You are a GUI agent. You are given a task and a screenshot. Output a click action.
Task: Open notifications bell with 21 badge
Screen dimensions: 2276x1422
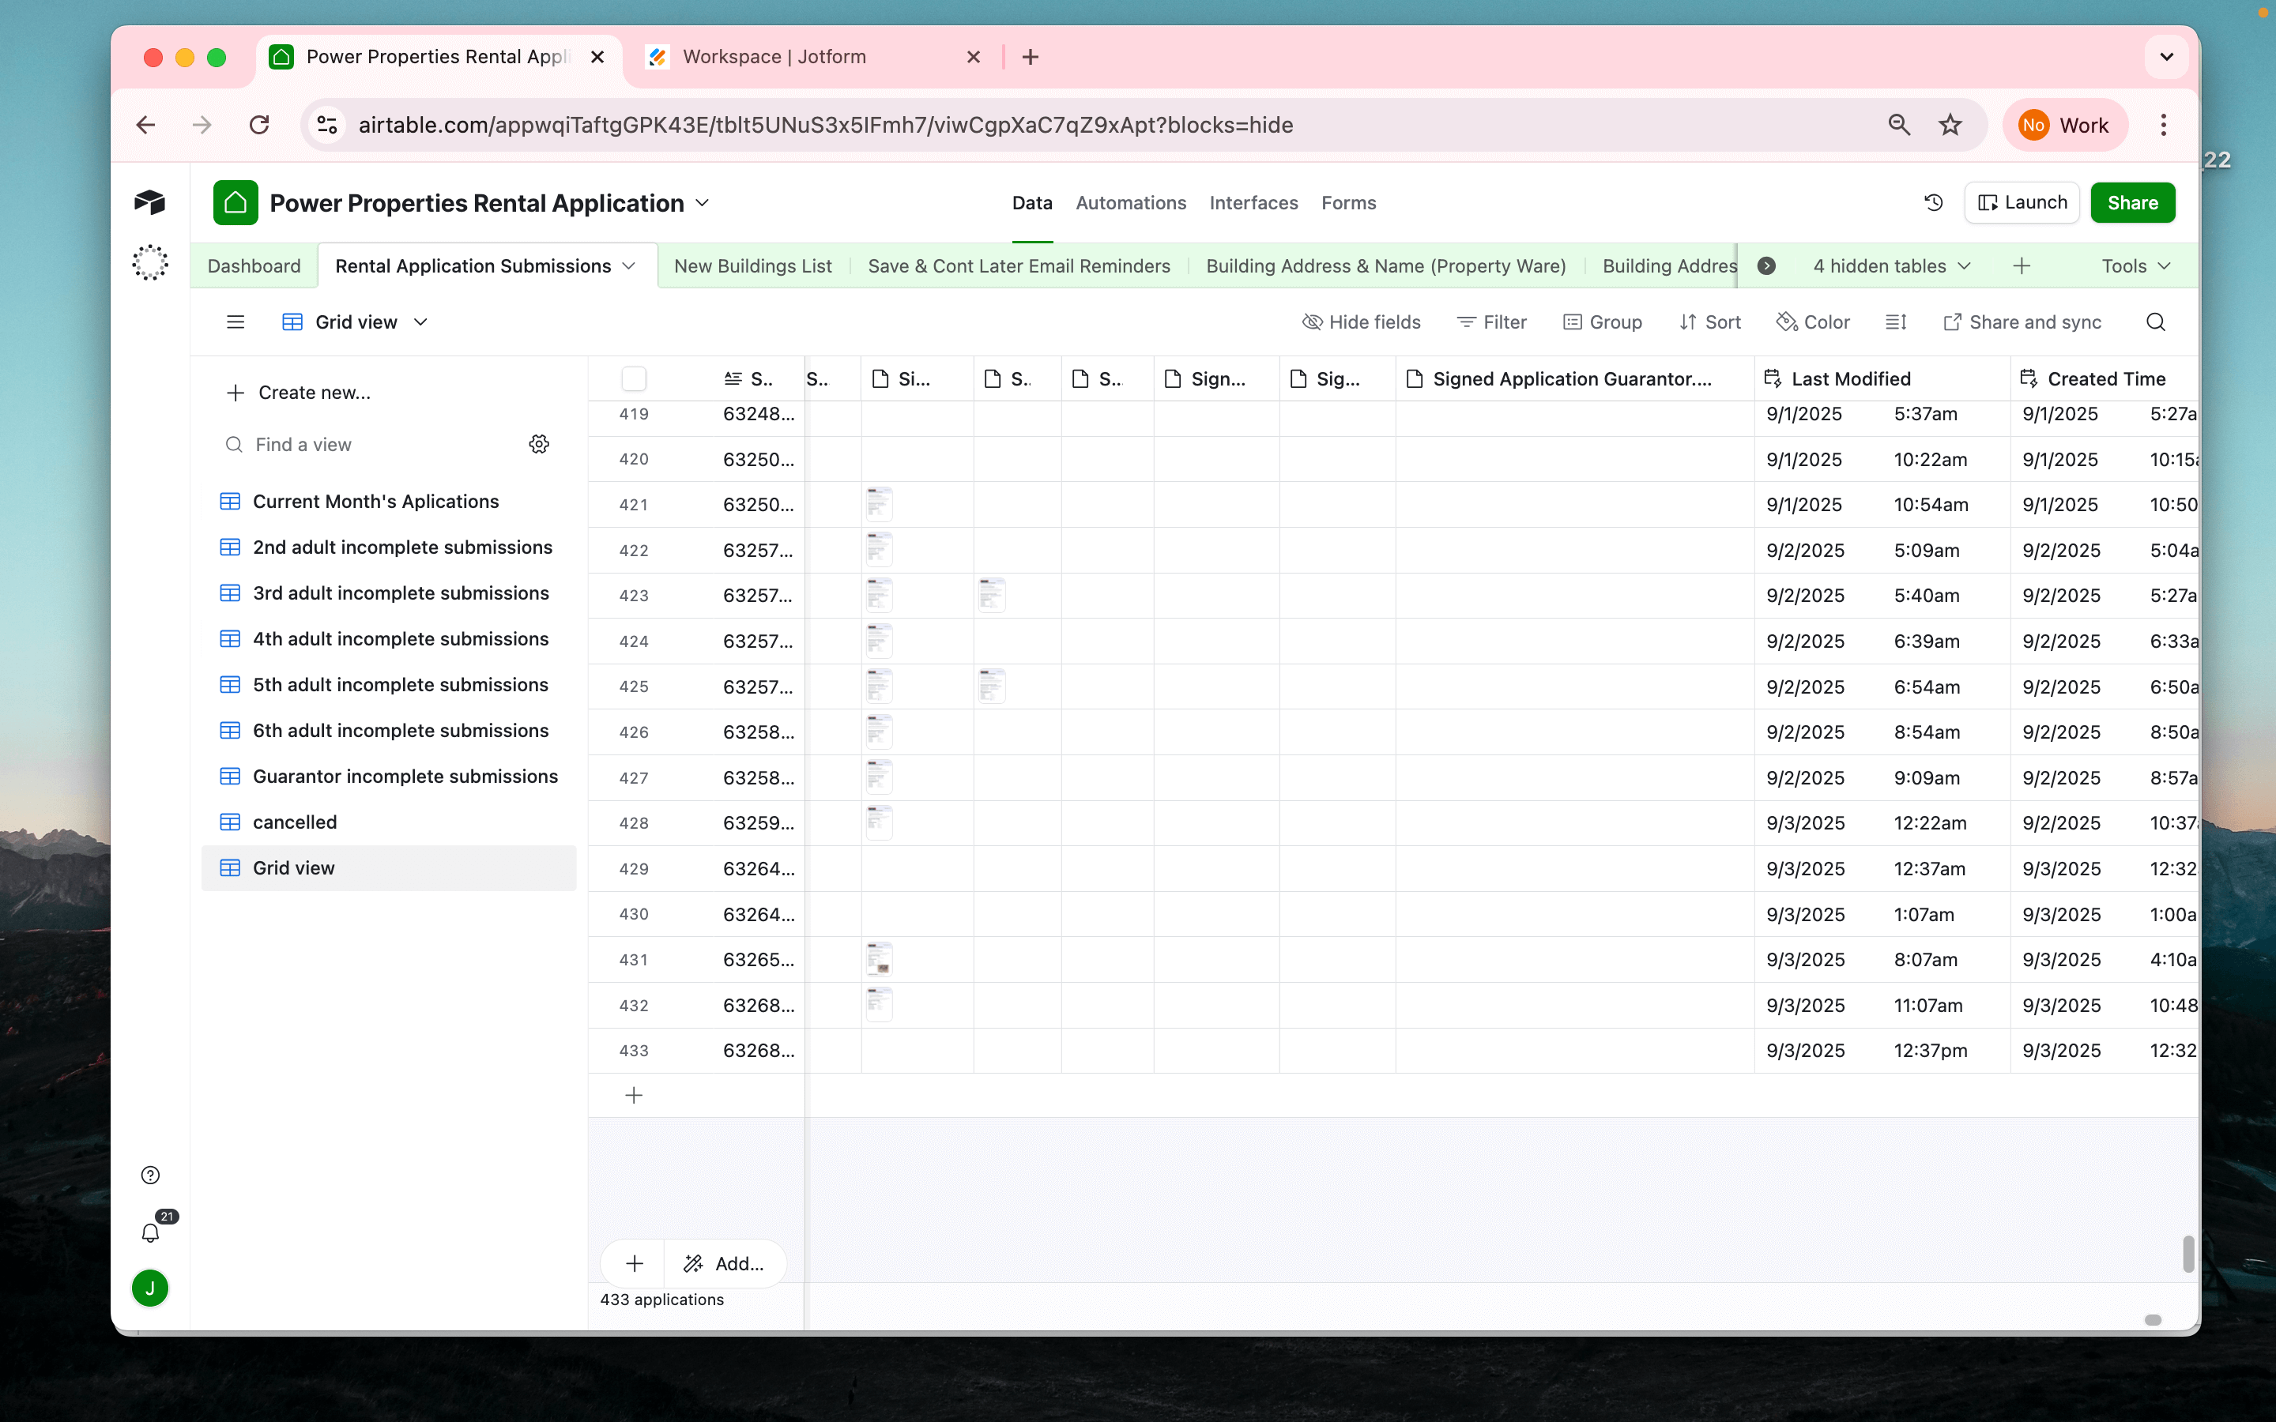click(150, 1232)
